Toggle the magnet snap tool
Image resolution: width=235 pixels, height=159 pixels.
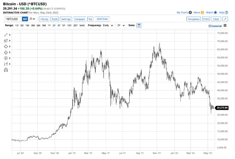click(x=6, y=70)
